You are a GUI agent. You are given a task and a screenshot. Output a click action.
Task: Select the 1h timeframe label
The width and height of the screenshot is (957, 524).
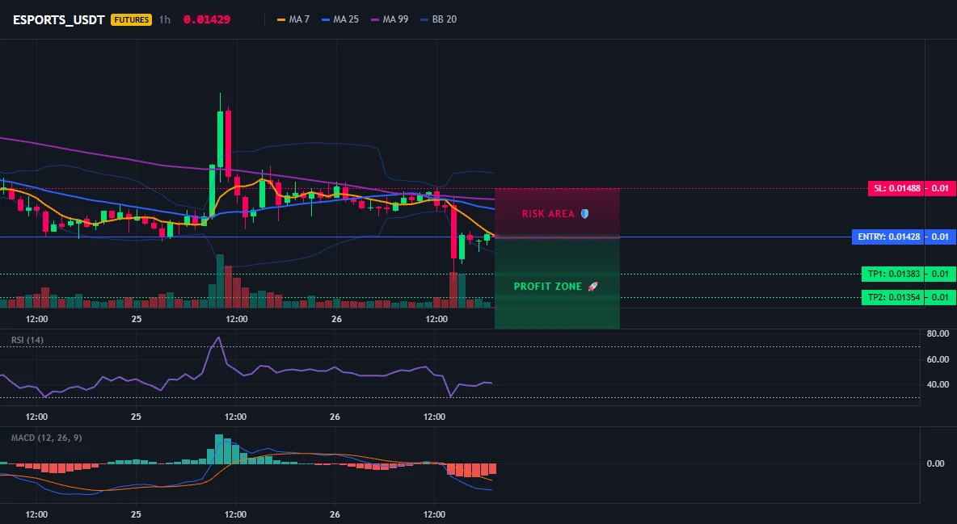coord(165,19)
